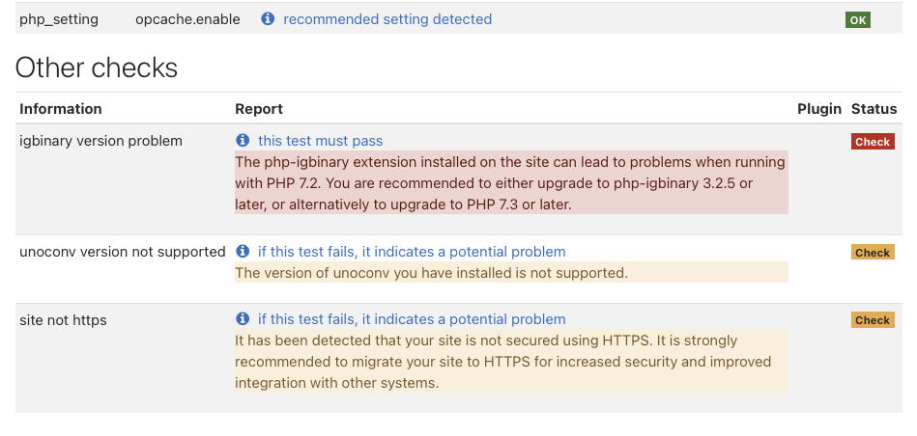Open 'recommended setting detected' link
Viewport: 917px width, 436px height.
tap(387, 19)
